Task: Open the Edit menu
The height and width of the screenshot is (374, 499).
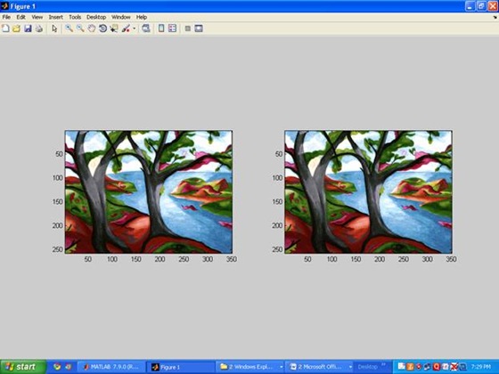Action: click(20, 17)
